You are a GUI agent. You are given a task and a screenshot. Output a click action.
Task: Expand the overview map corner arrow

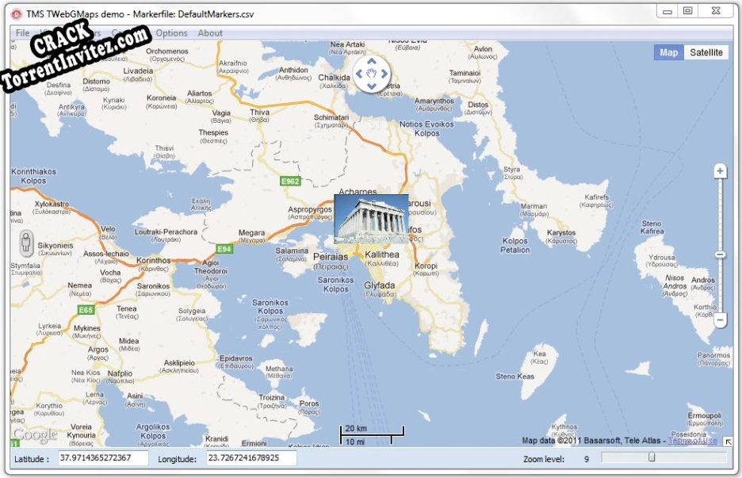pyautogui.click(x=728, y=442)
